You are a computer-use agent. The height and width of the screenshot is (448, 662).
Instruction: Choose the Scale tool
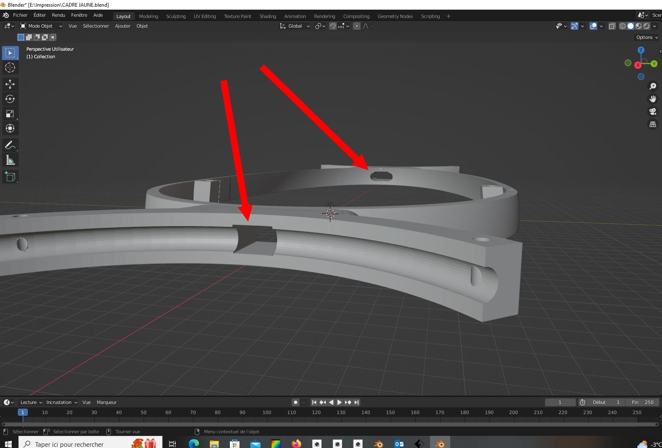point(10,114)
